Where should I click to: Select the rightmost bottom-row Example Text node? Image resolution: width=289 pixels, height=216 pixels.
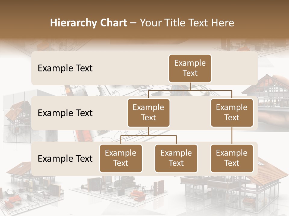pyautogui.click(x=232, y=158)
